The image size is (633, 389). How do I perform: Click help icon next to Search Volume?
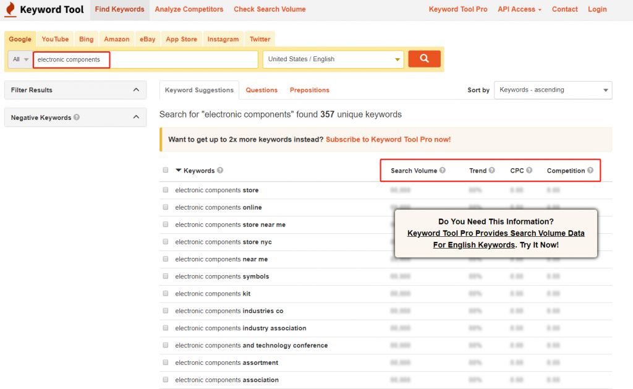coord(443,170)
